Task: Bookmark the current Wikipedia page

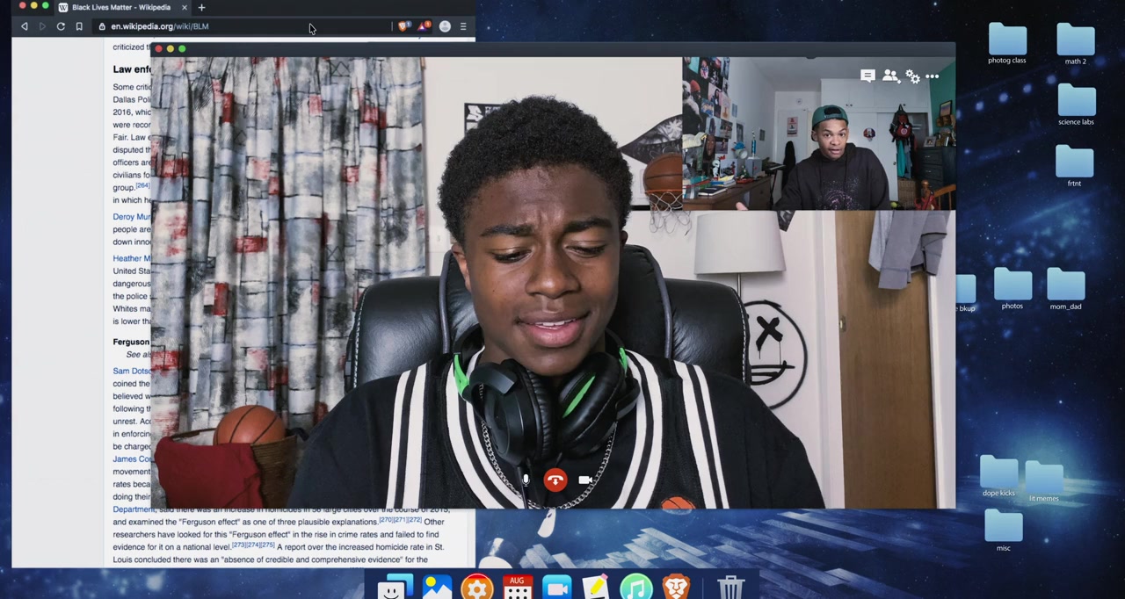Action: 79,26
